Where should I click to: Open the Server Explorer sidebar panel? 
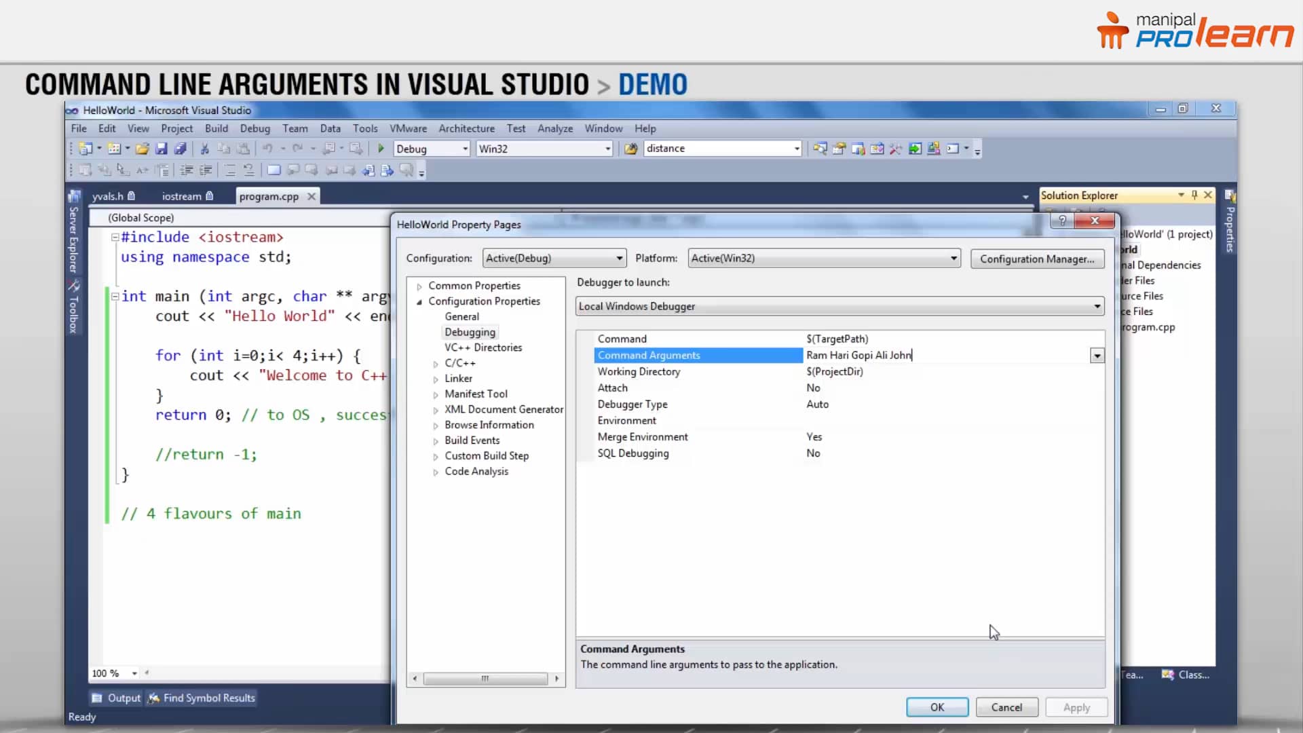pyautogui.click(x=73, y=238)
